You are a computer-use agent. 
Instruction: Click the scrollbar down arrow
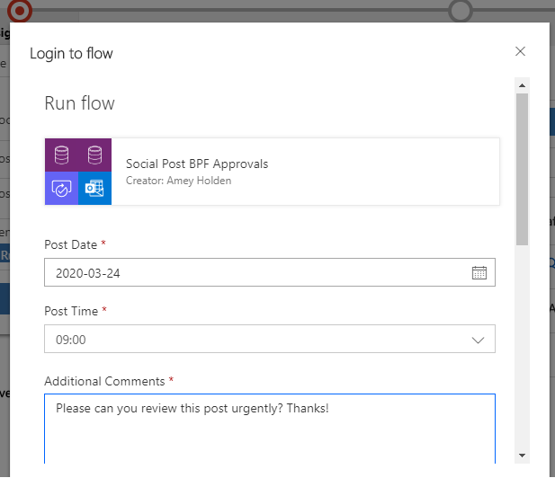tap(522, 456)
